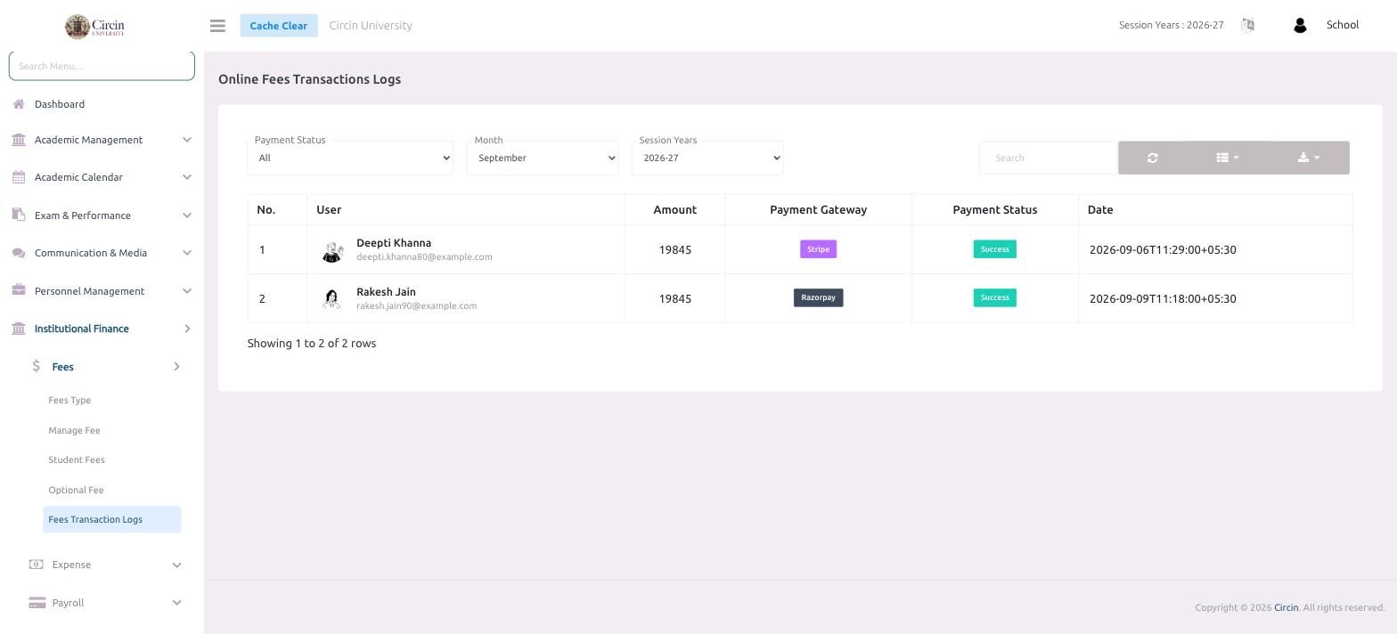Click the Amount column header

[674, 209]
